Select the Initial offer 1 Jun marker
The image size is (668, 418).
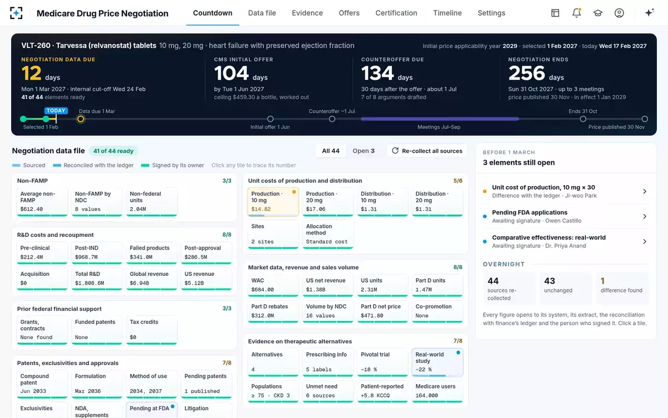pyautogui.click(x=271, y=119)
